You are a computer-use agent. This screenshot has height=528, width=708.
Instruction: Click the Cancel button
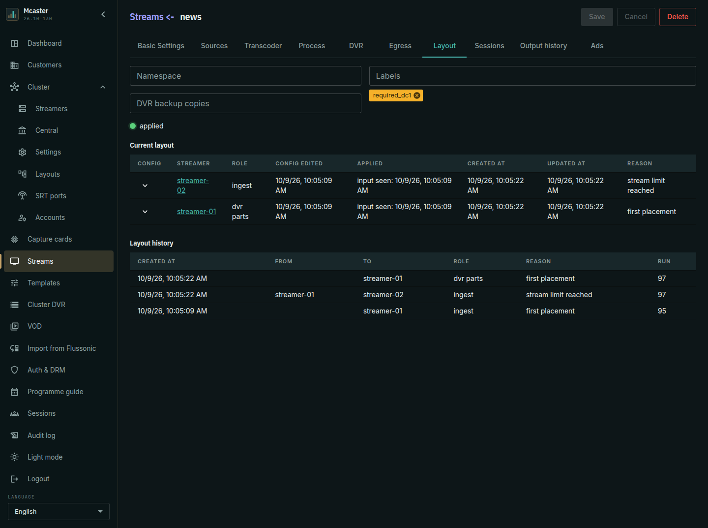pyautogui.click(x=636, y=17)
